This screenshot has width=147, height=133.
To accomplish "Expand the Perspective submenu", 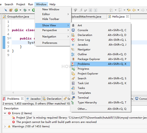I will tap(53, 30).
